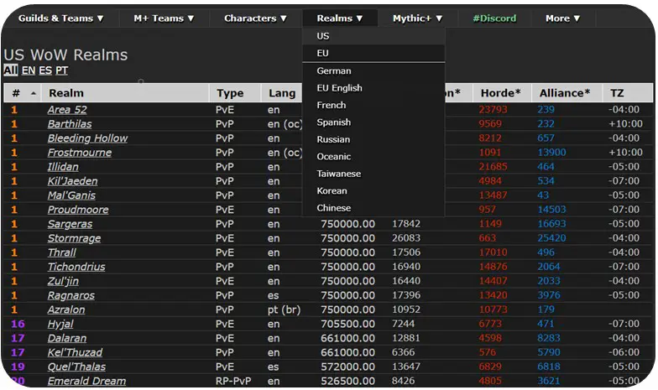Sort table by Type column header

click(235, 93)
